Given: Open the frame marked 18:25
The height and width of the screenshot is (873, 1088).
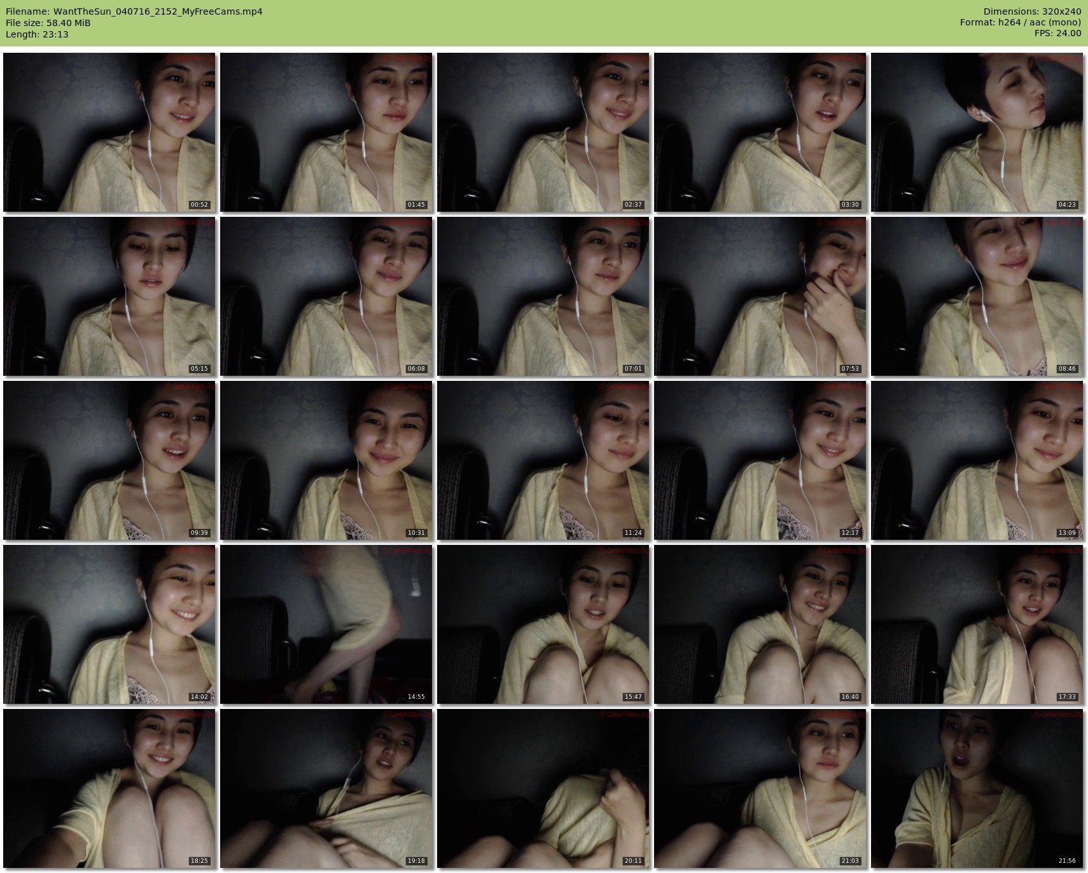Looking at the screenshot, I should point(109,788).
